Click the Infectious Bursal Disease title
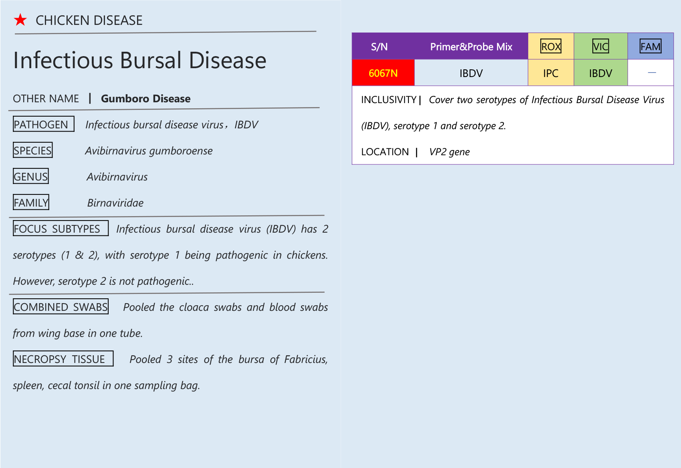Image resolution: width=681 pixels, height=468 pixels. click(140, 61)
